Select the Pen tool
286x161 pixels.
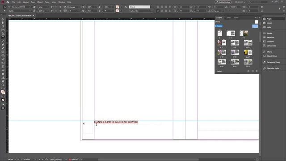(3, 45)
